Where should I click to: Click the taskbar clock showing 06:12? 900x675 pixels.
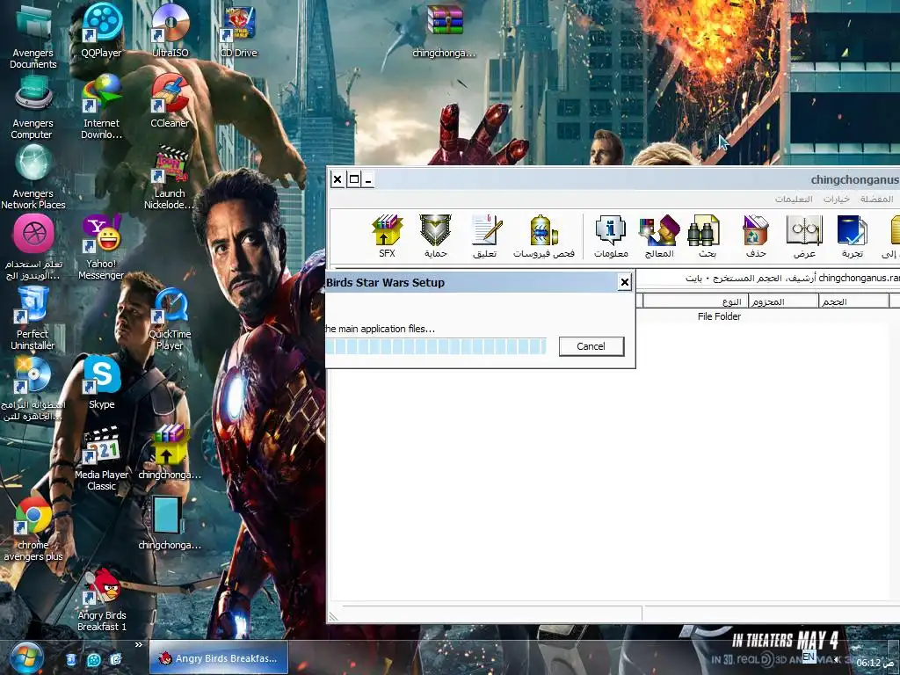[x=876, y=663]
